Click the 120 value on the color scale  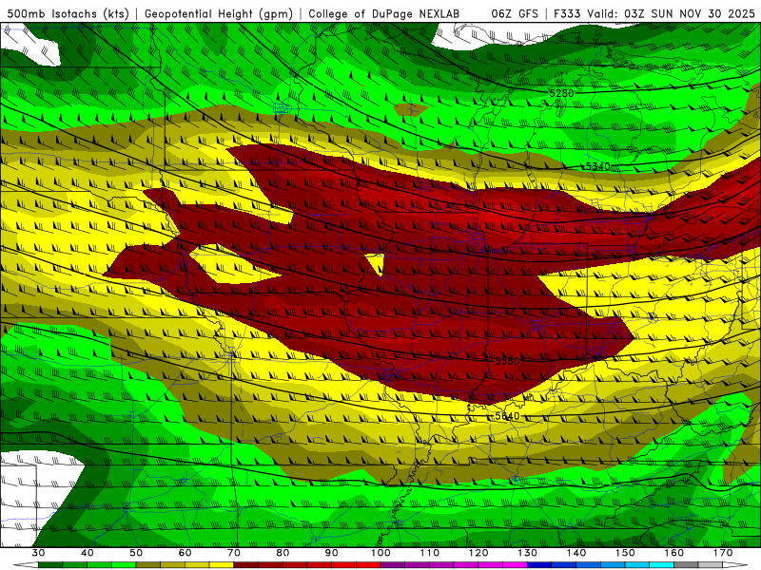click(x=478, y=553)
